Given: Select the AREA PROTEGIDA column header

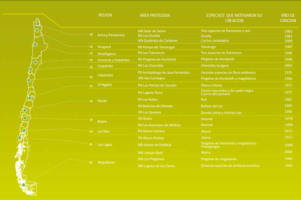Looking at the screenshot, I should 155,15.
